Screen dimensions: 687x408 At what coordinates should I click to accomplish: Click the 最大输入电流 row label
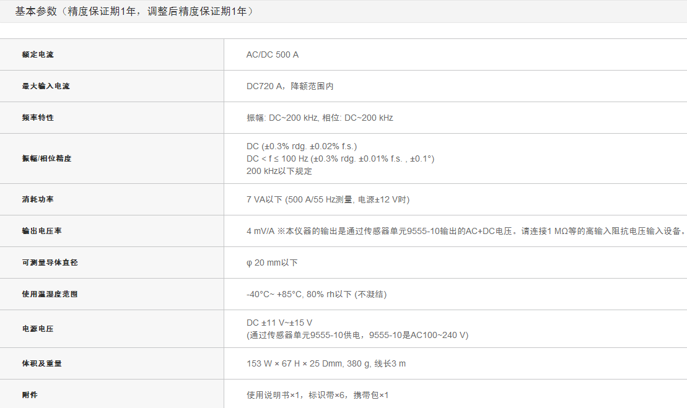click(46, 86)
